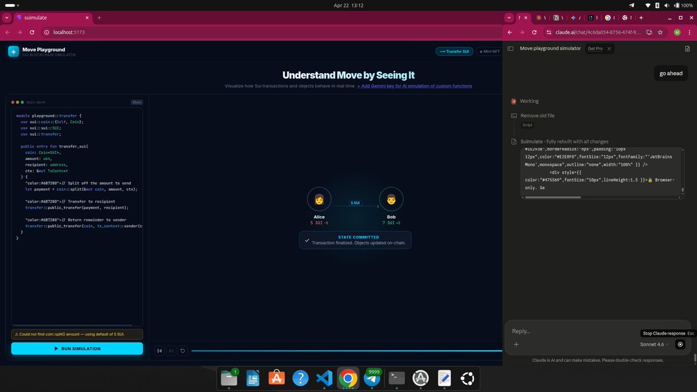Click the coin split warning message
Viewport: 697px width, 392px height.
[x=77, y=335]
